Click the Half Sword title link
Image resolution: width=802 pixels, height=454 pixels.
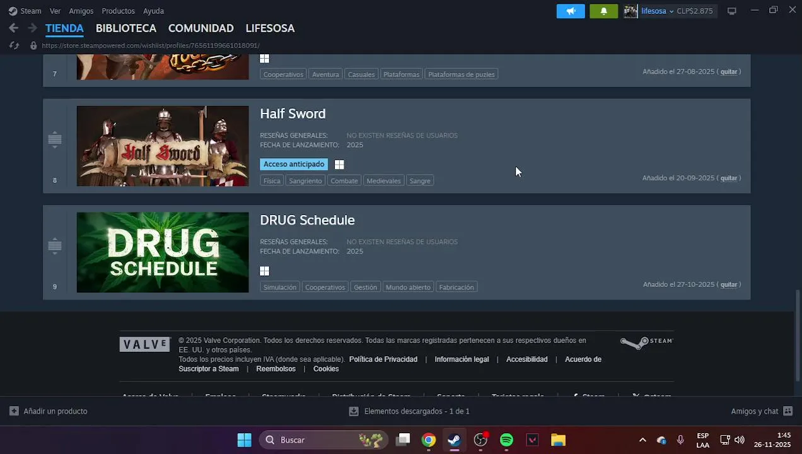pyautogui.click(x=293, y=114)
